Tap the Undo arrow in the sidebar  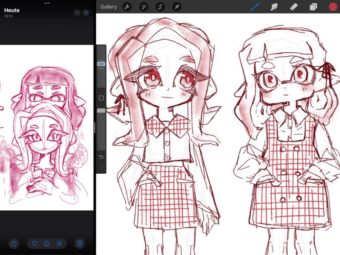(101, 157)
